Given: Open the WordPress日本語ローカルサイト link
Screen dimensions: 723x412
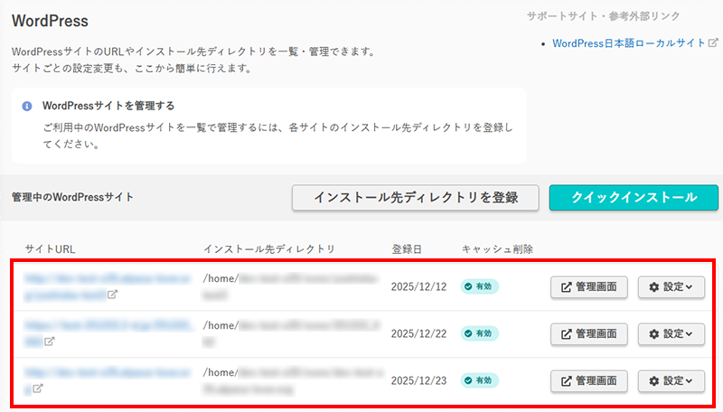Looking at the screenshot, I should (x=628, y=42).
